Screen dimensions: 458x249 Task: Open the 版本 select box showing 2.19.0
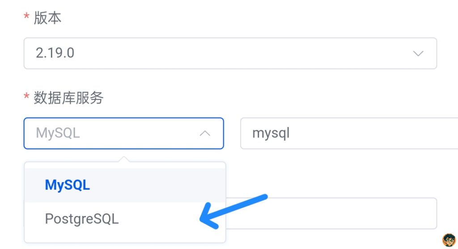(230, 54)
